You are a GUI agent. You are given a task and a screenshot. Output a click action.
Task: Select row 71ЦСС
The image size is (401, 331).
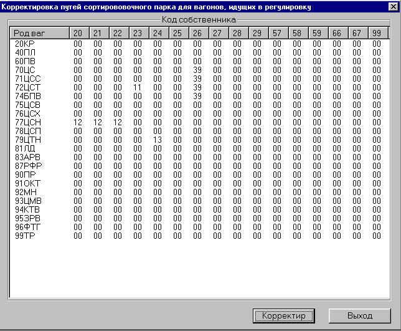pyautogui.click(x=199, y=79)
